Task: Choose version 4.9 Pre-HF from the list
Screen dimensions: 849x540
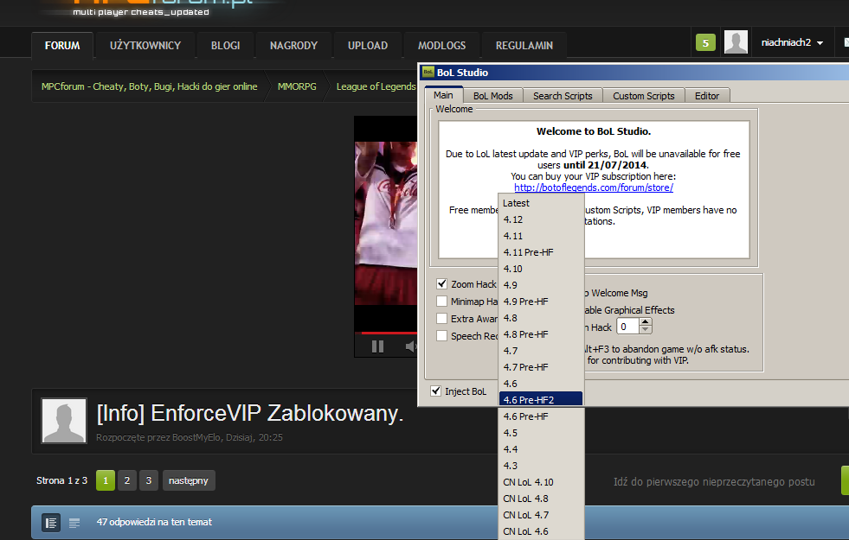Action: coord(541,302)
